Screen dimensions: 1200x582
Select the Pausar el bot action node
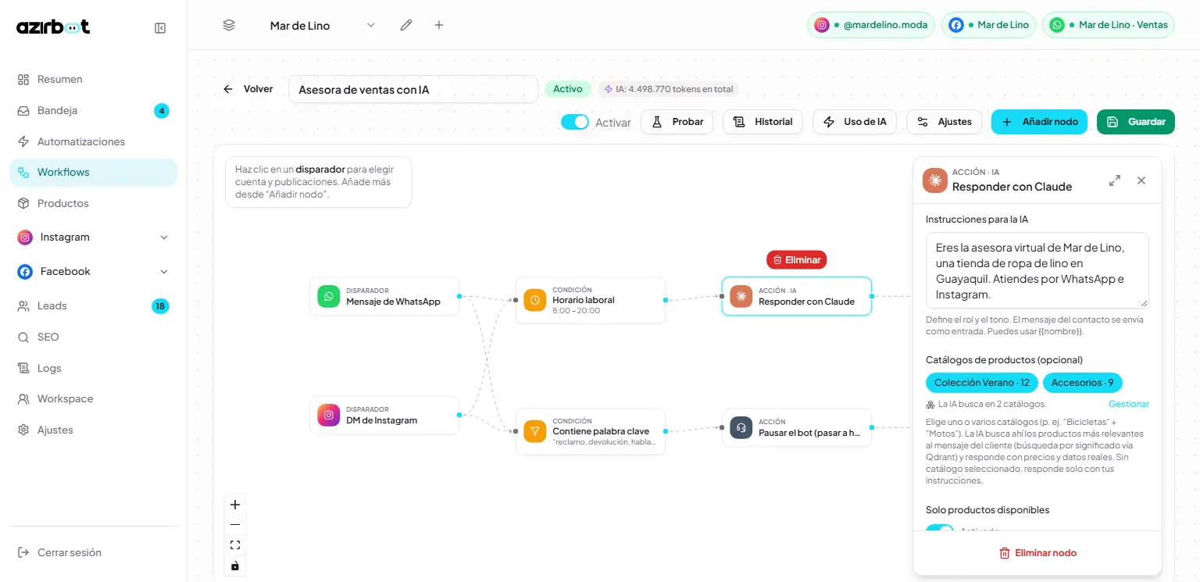tap(797, 427)
